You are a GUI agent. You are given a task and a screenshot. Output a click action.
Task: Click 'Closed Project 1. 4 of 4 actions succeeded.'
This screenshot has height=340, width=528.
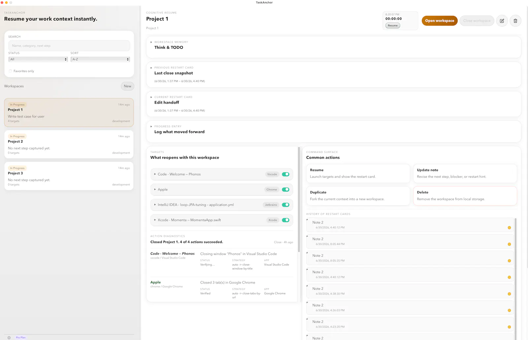click(x=187, y=242)
